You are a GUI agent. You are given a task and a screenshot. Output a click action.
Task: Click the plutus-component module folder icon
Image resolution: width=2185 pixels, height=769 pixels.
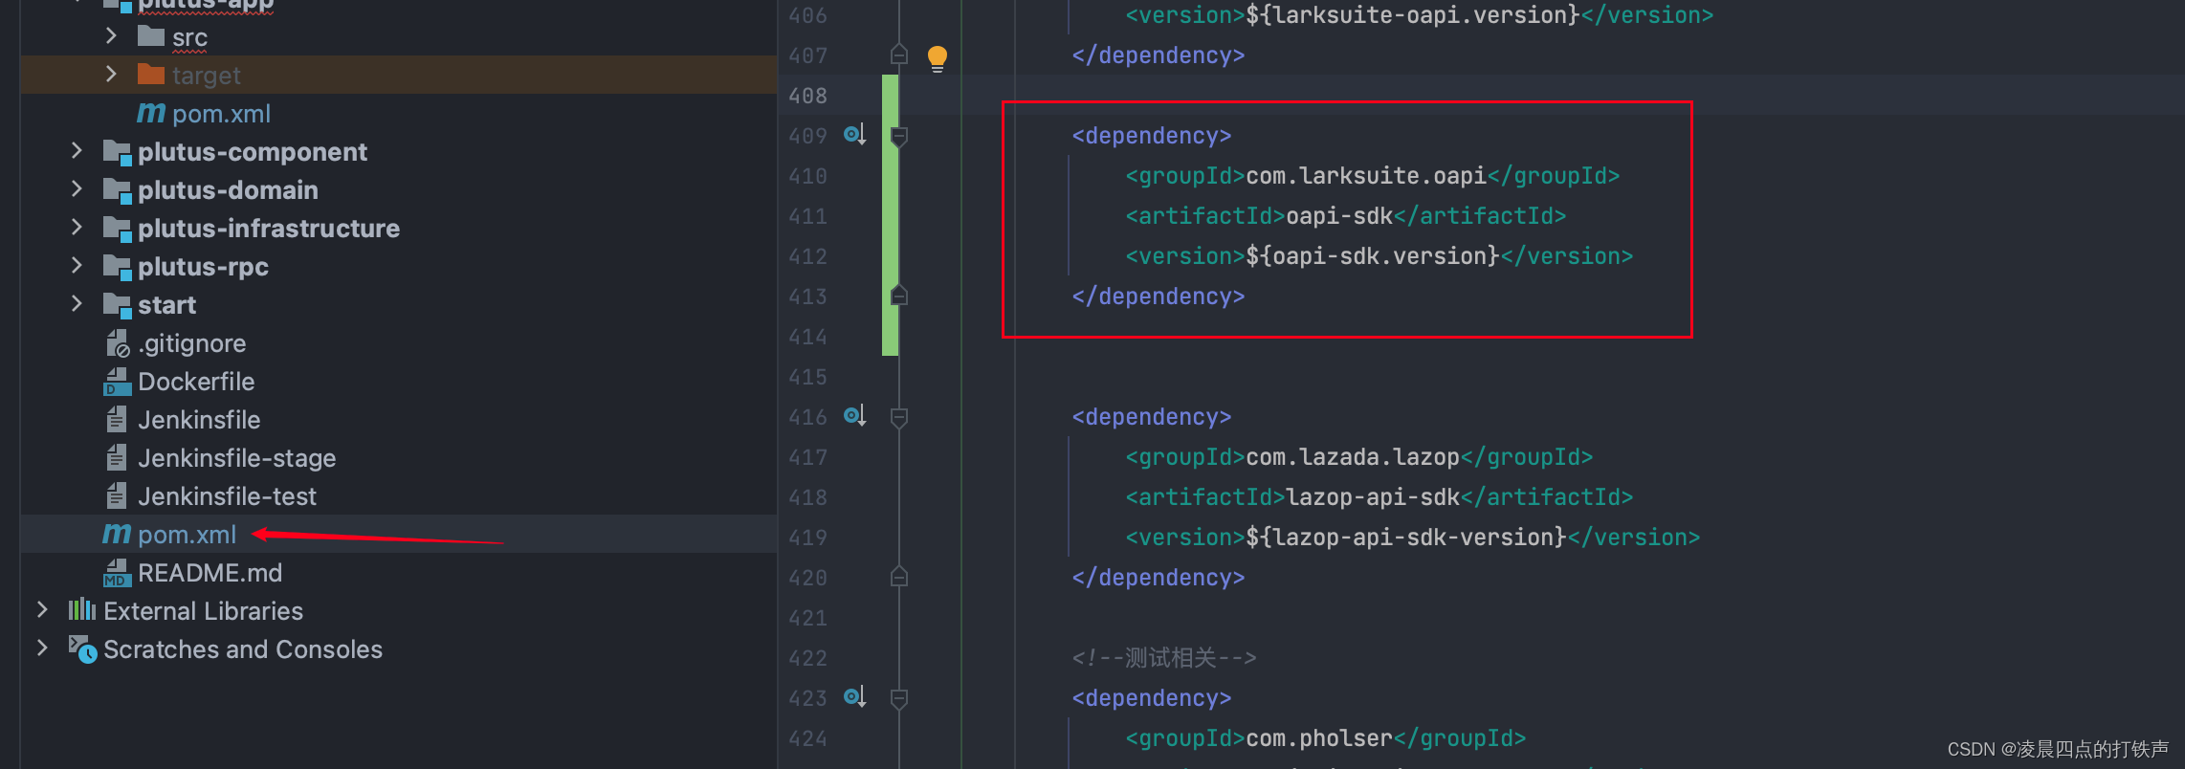click(x=117, y=152)
